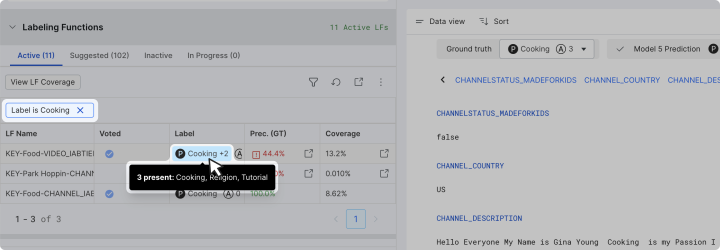The height and width of the screenshot is (250, 720).
Task: Open the Sort options
Action: point(494,21)
